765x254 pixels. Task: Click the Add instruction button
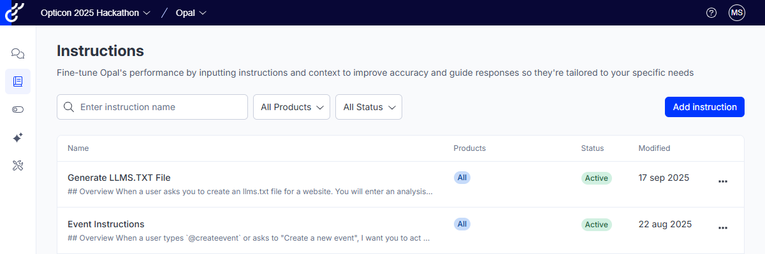tap(704, 107)
